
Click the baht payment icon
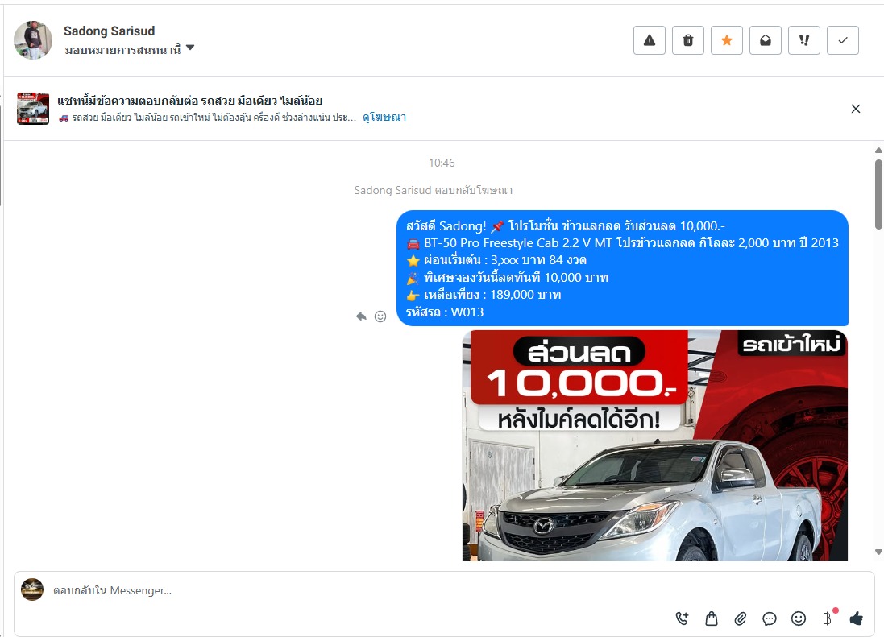[x=827, y=618]
